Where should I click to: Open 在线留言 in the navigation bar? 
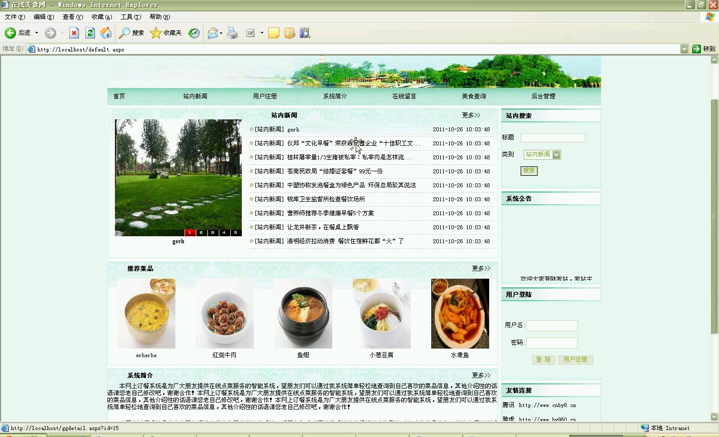[404, 96]
